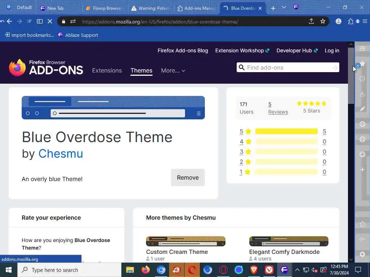This screenshot has width=370, height=277.
Task: Open site permissions icon in address bar
Action: click(x=73, y=21)
